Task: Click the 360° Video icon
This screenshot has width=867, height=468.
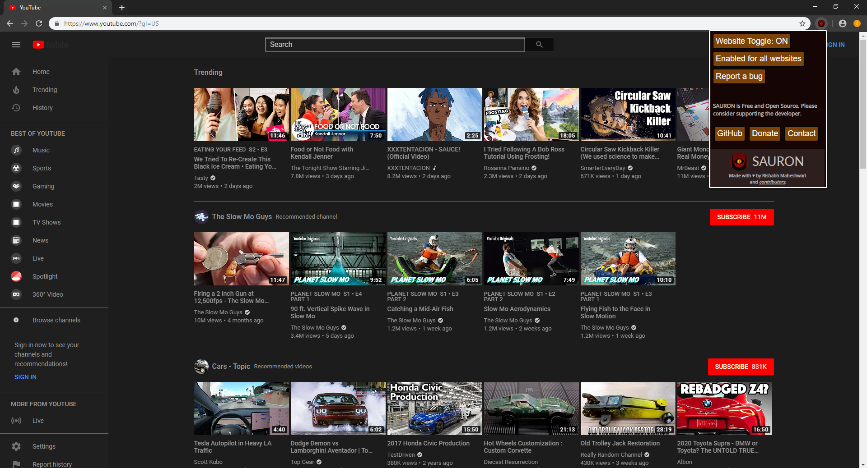Action: [16, 294]
